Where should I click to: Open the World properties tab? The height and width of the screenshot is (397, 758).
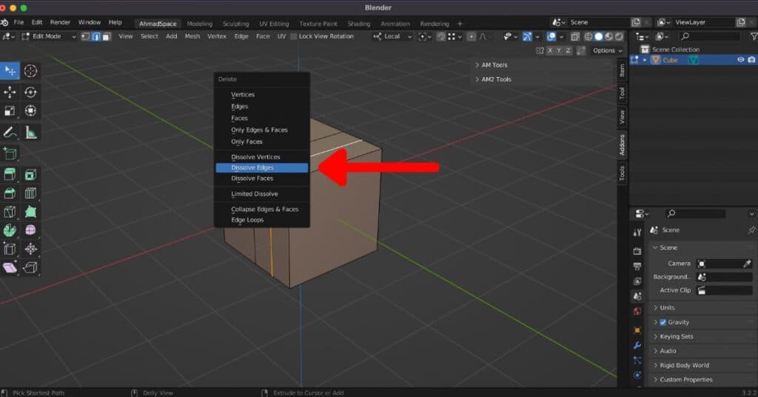637,311
